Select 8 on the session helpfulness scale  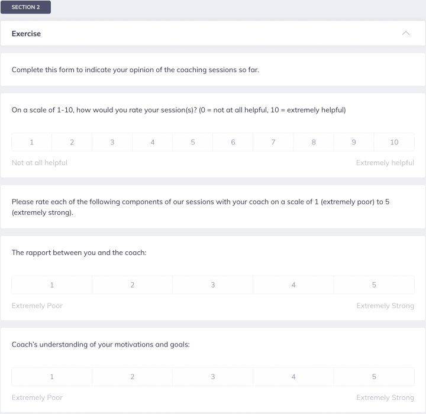pos(314,142)
